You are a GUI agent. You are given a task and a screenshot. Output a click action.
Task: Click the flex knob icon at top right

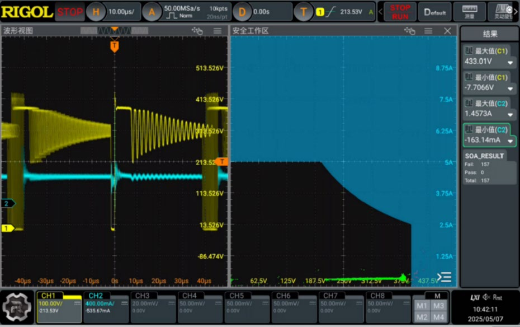[503, 12]
